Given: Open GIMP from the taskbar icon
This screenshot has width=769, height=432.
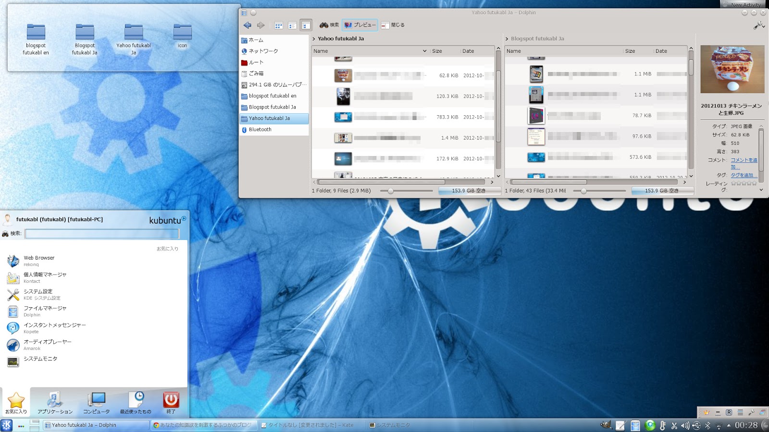Looking at the screenshot, I should point(606,424).
